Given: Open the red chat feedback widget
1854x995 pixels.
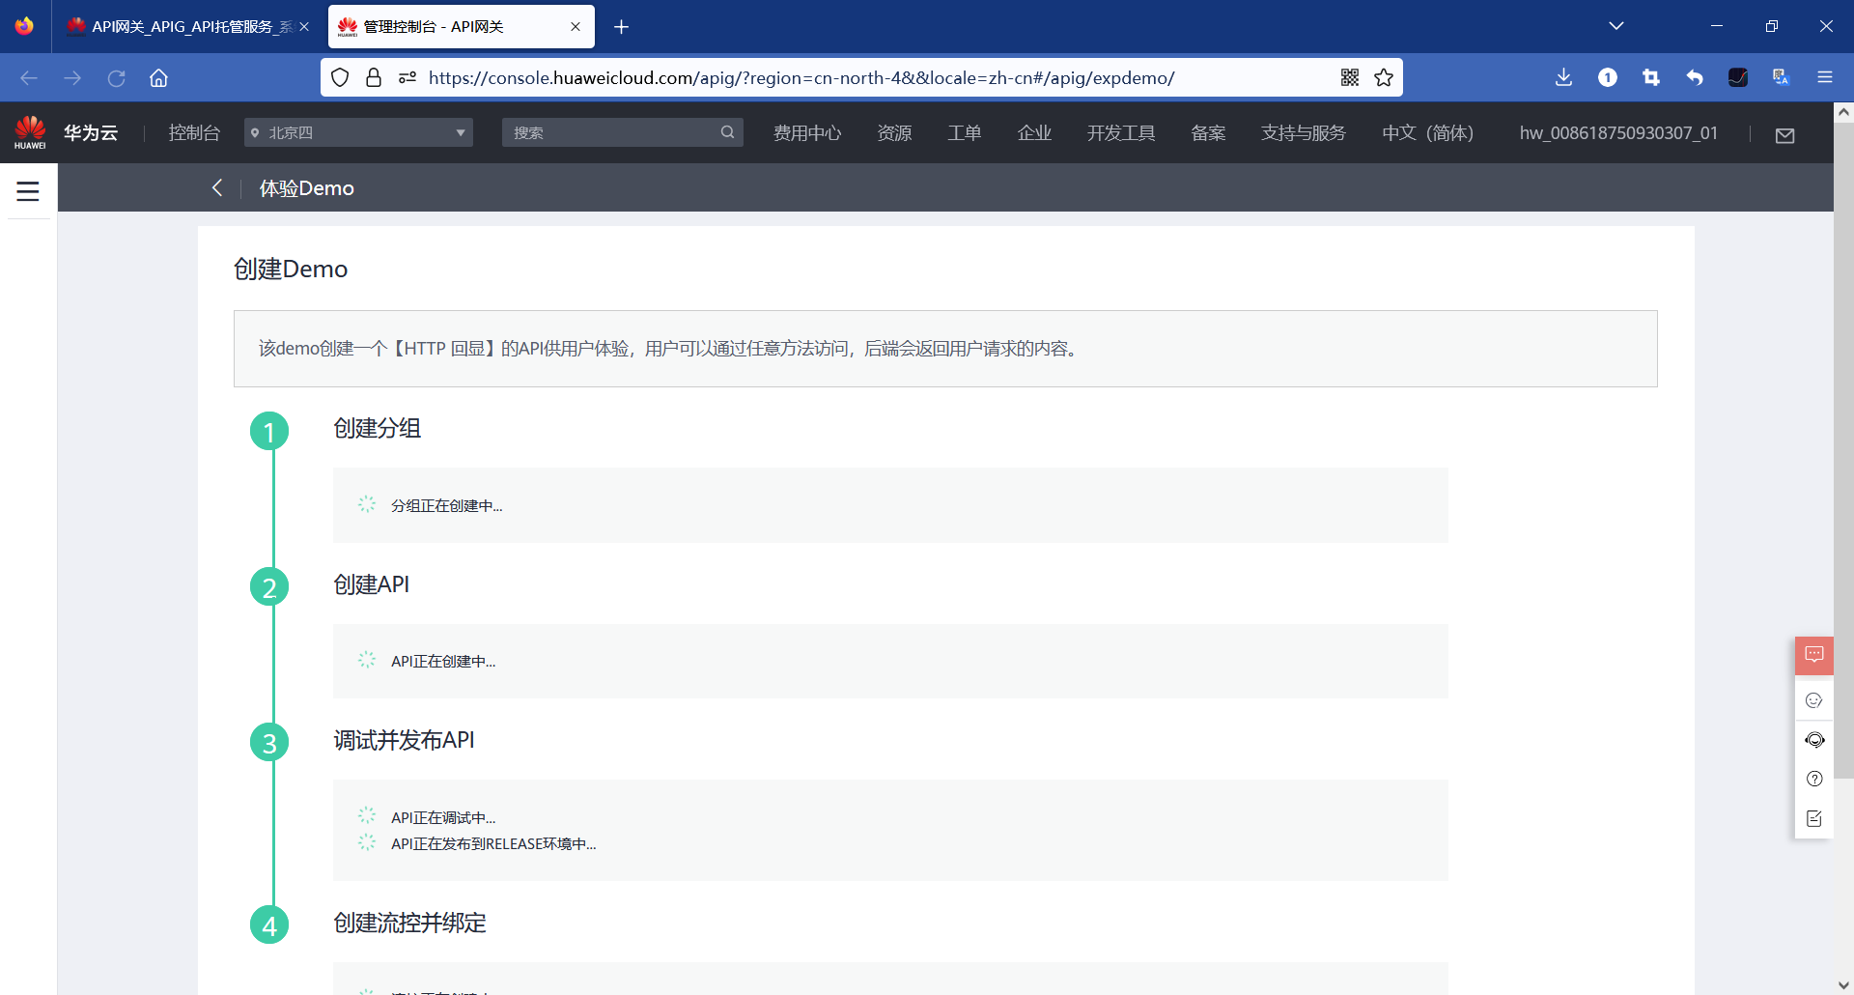Looking at the screenshot, I should pyautogui.click(x=1814, y=655).
